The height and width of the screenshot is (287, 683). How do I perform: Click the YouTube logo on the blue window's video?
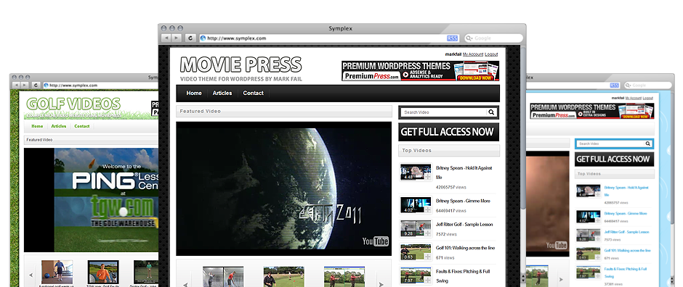pyautogui.click(x=557, y=246)
